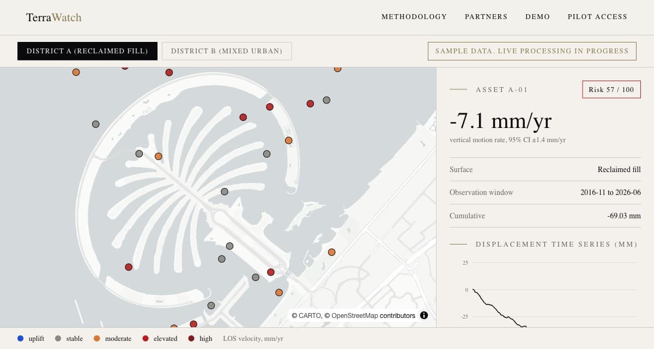Select the gray marker next to the red marker northeast of the crescent
Image resolution: width=654 pixels, height=349 pixels.
point(326,100)
